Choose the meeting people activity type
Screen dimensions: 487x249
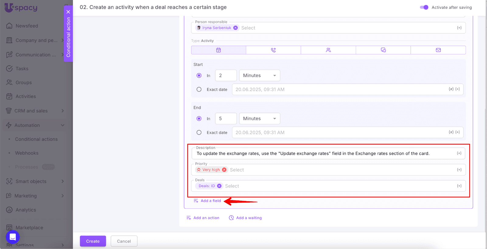[328, 50]
